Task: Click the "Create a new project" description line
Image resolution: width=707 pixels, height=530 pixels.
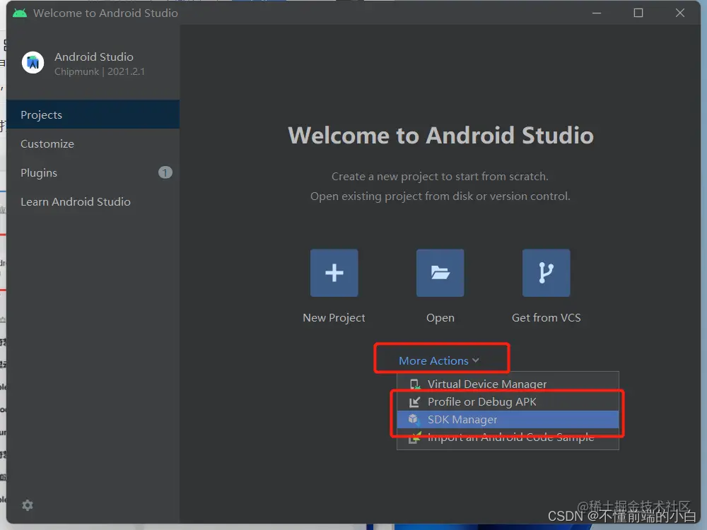Action: click(x=440, y=176)
